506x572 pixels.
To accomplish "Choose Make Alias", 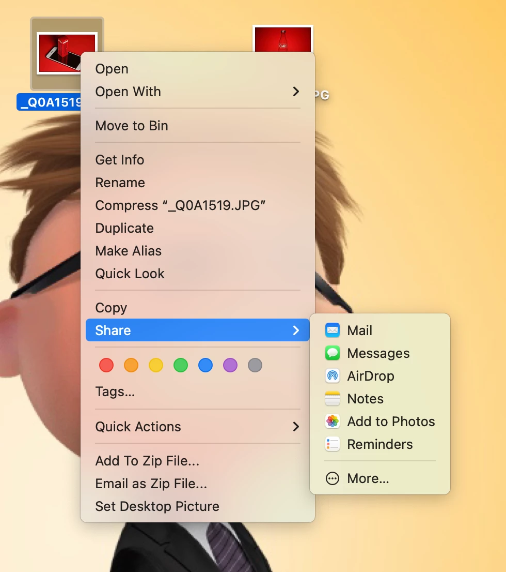I will 197,251.
